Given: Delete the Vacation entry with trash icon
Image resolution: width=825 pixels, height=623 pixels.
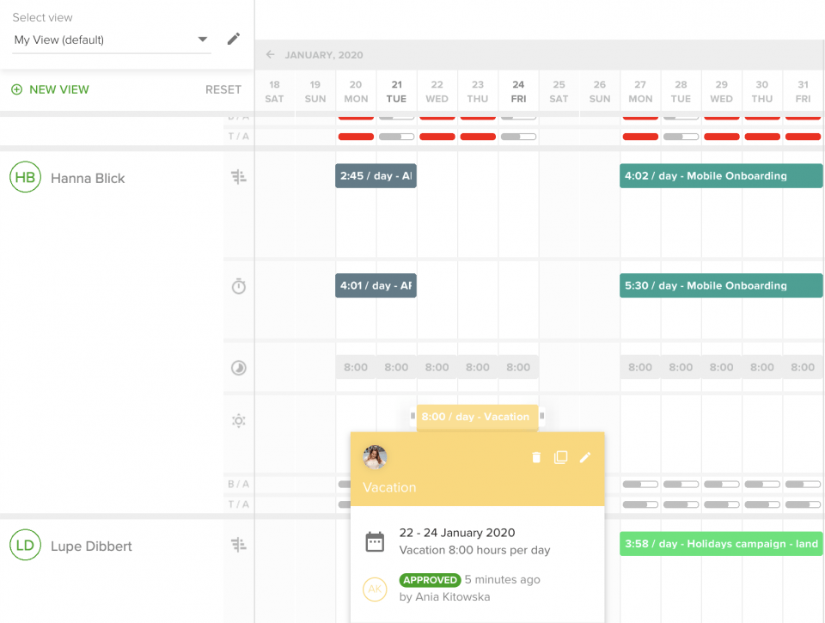Looking at the screenshot, I should tap(536, 457).
